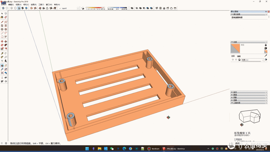Viewport: 270px width, 152px height.
Task: Click the material eyedropper sample icon
Action: 266,55
